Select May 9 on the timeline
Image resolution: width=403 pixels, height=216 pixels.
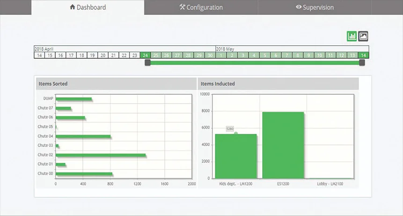click(x=308, y=55)
